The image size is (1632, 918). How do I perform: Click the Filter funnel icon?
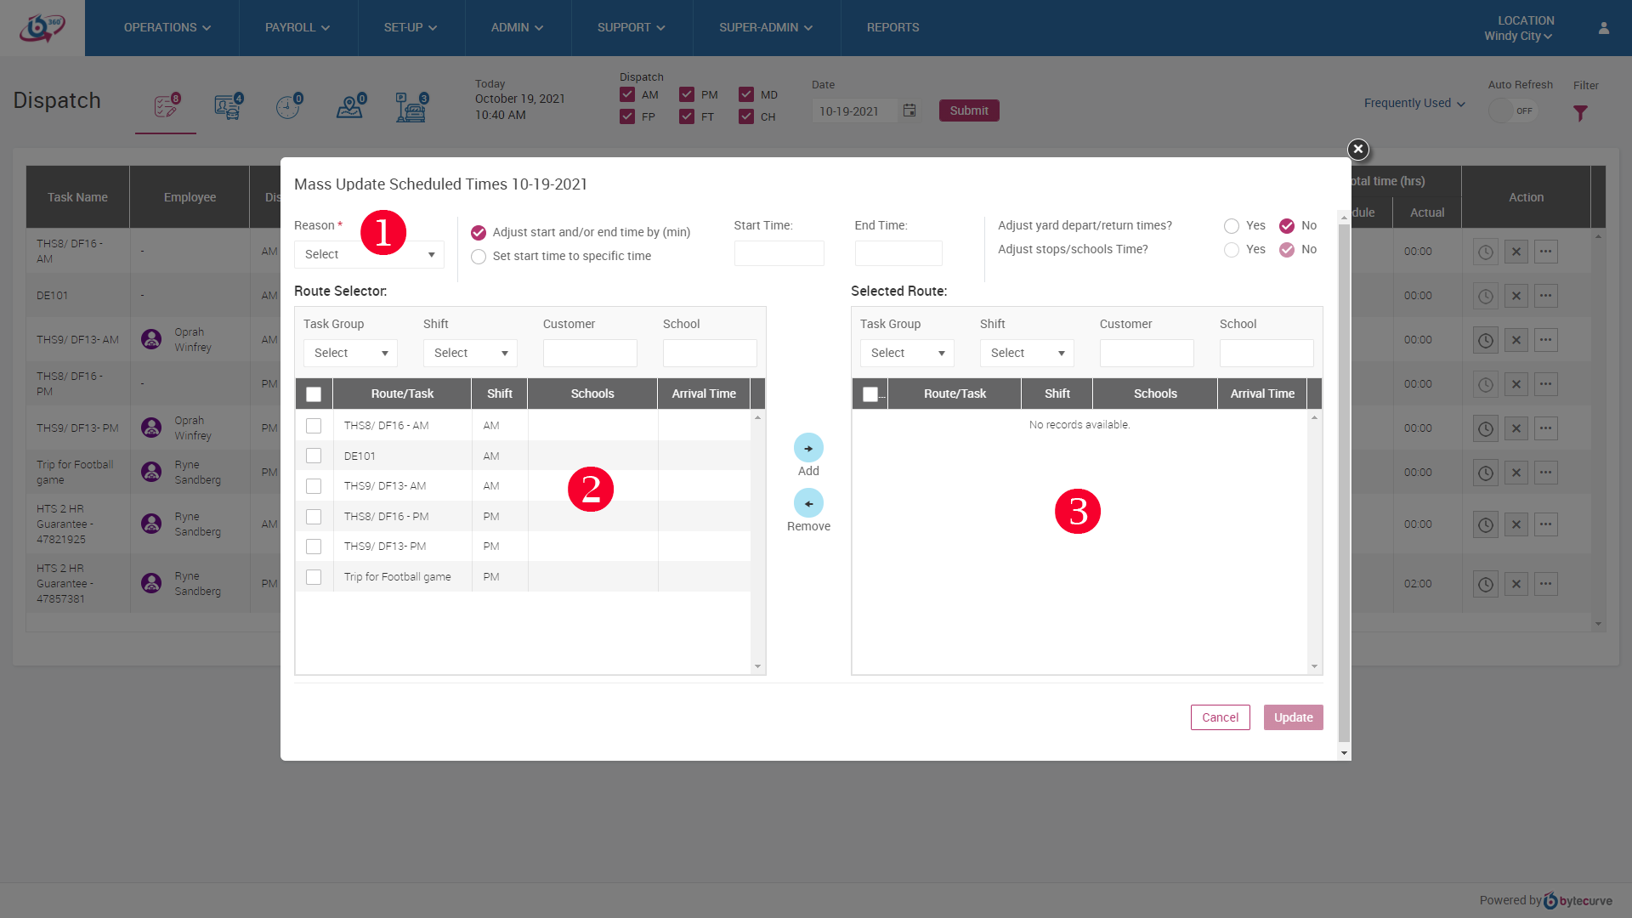point(1580,113)
